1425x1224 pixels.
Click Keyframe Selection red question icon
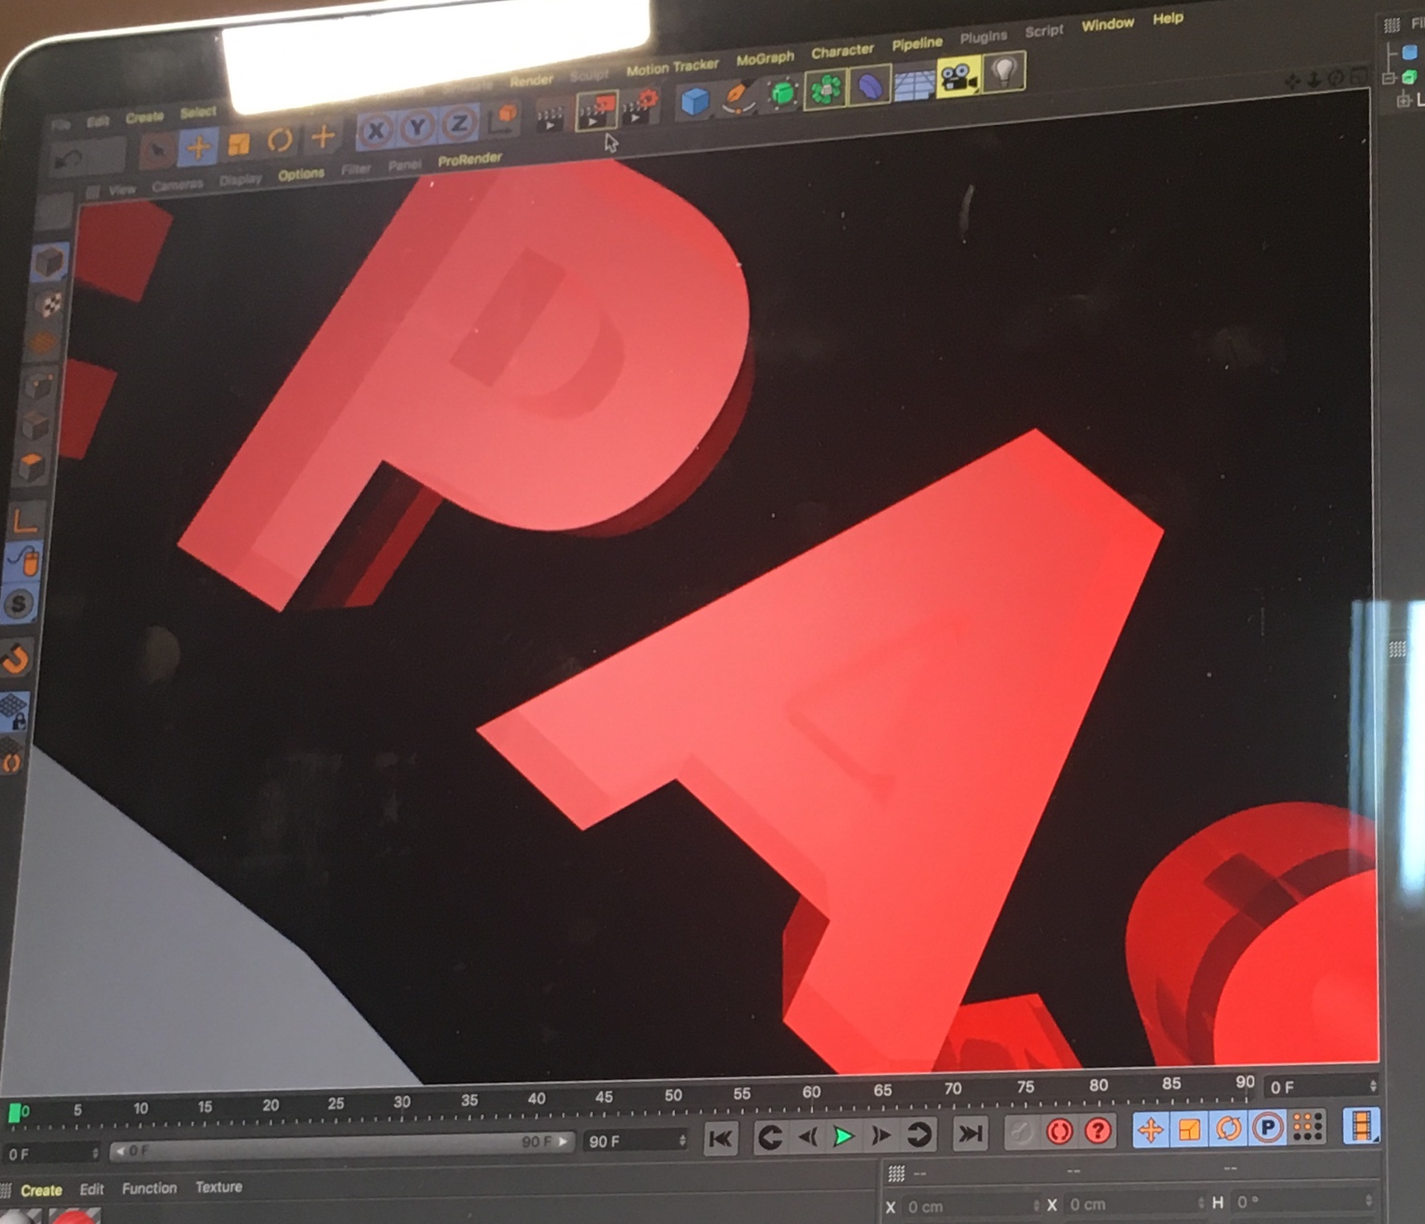point(1098,1131)
